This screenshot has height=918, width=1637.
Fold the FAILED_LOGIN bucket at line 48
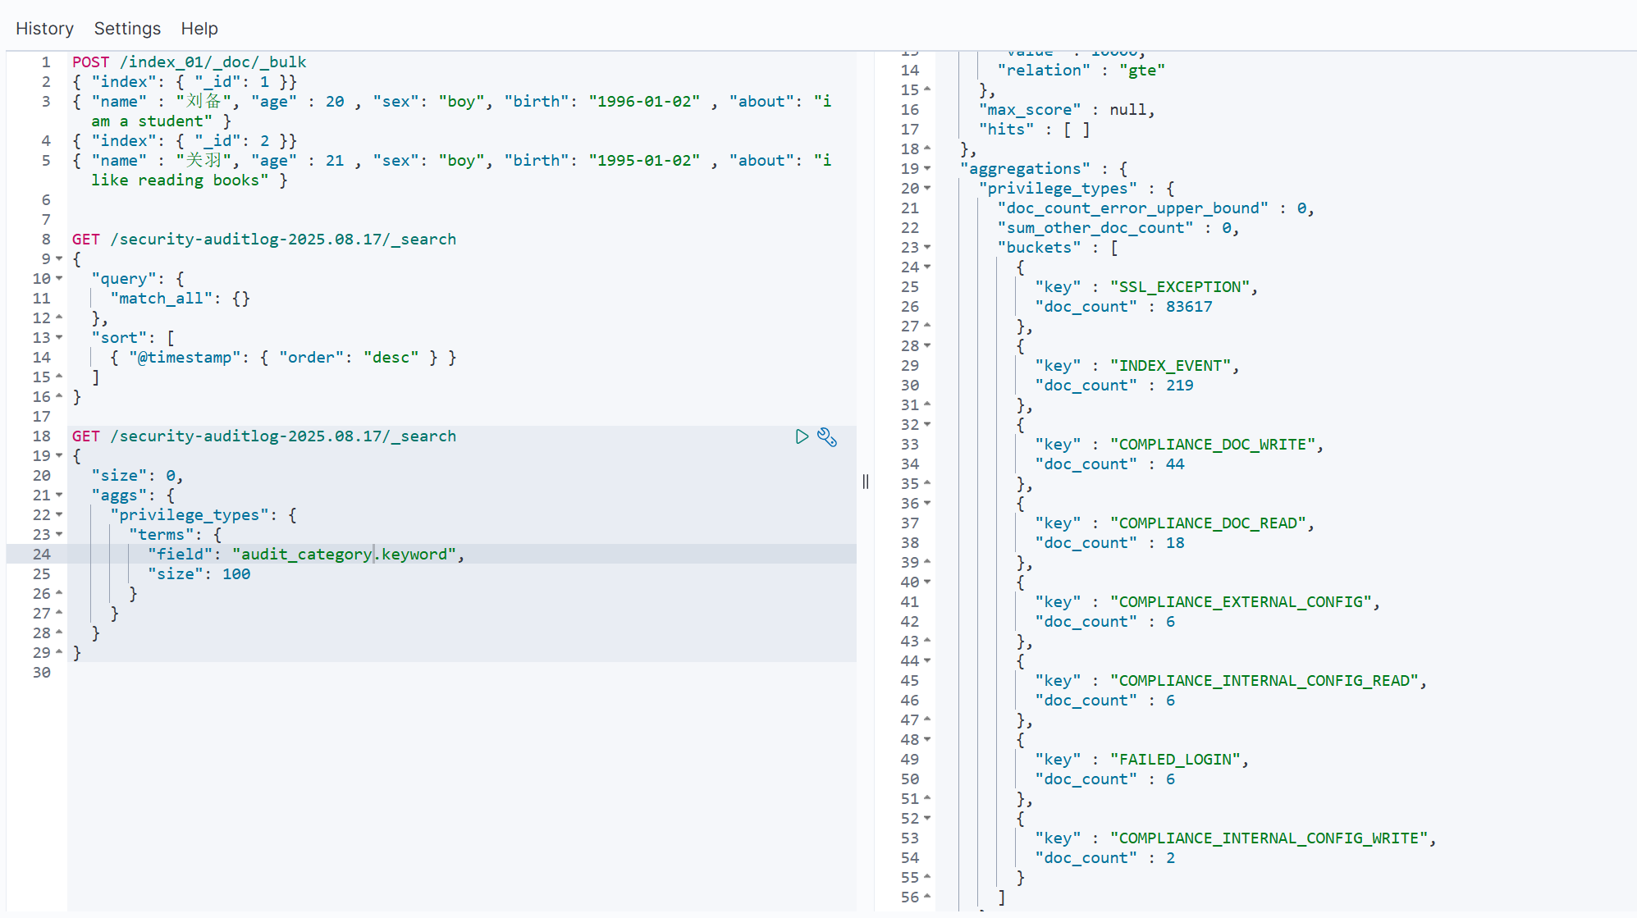927,740
